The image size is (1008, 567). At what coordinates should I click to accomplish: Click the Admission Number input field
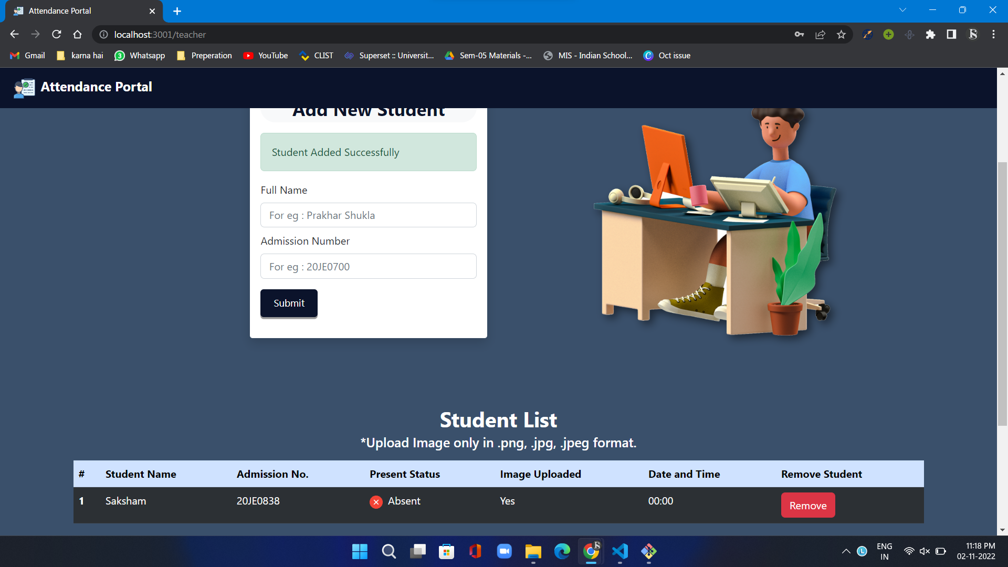tap(368, 267)
